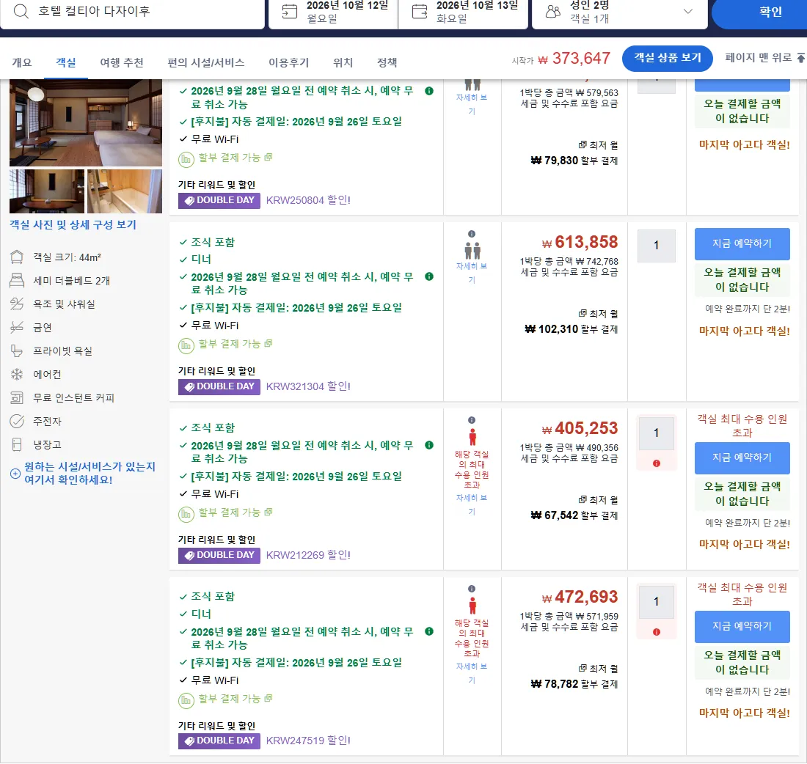Open the 개요 tab
Screen dimensions: 807x764
[x=21, y=62]
